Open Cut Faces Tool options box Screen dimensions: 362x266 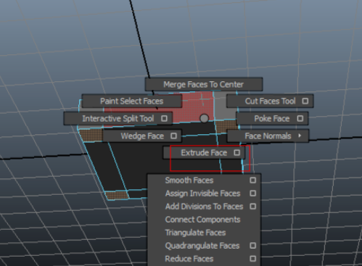coord(305,101)
